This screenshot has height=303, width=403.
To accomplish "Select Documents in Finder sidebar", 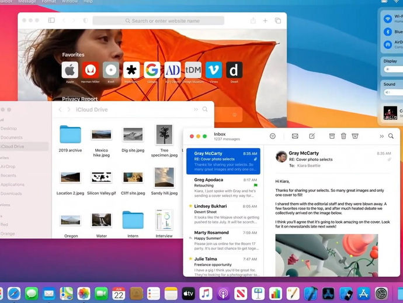I will click(12, 137).
